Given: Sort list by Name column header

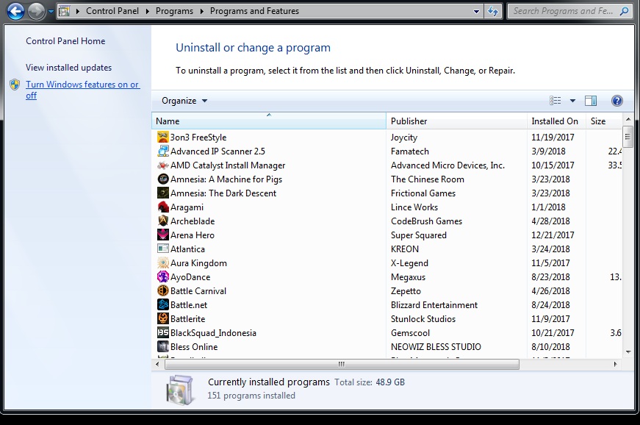Looking at the screenshot, I should click(269, 121).
